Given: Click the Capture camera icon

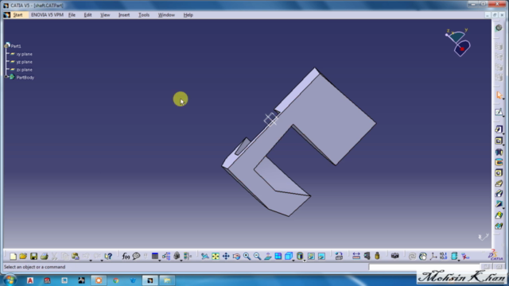Looking at the screenshot, I should pyautogui.click(x=394, y=256).
